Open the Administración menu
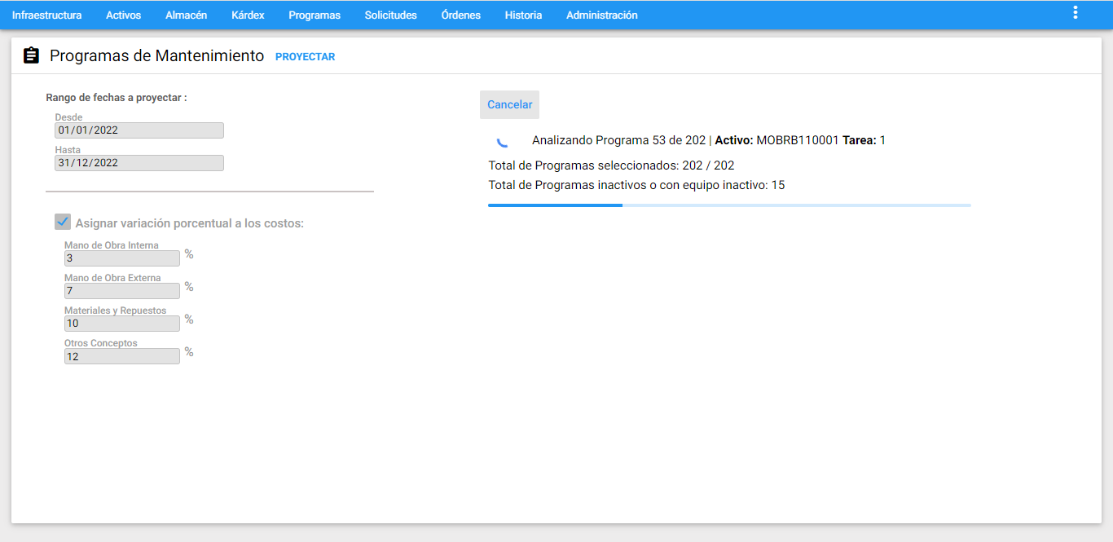Screen dimensions: 1113x542 tap(601, 15)
